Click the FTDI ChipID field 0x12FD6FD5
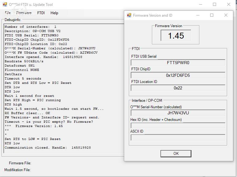The image size is (237, 177). (178, 75)
